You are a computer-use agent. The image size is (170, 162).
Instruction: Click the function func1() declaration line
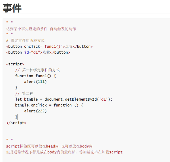[x=35, y=76]
